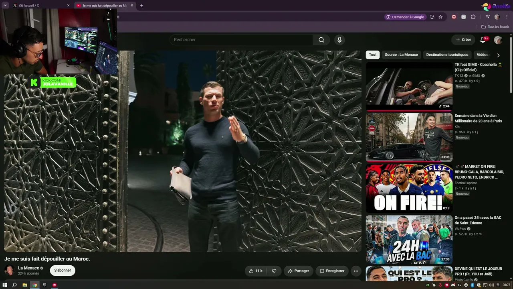Screen dimensions: 513x289
Task: Open the Football update channel link
Action: pyautogui.click(x=466, y=183)
